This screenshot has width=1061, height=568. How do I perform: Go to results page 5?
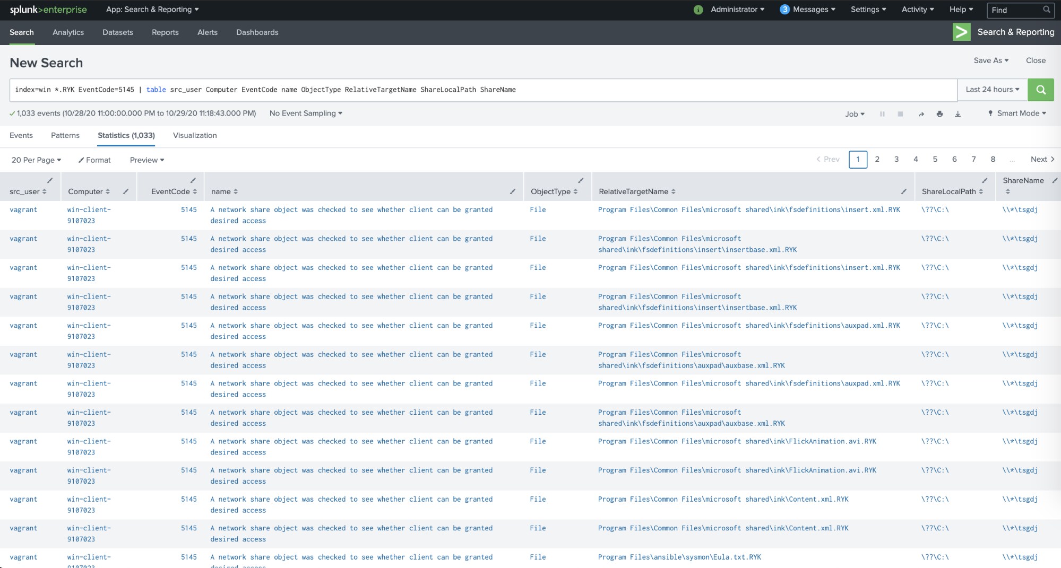[x=935, y=159]
